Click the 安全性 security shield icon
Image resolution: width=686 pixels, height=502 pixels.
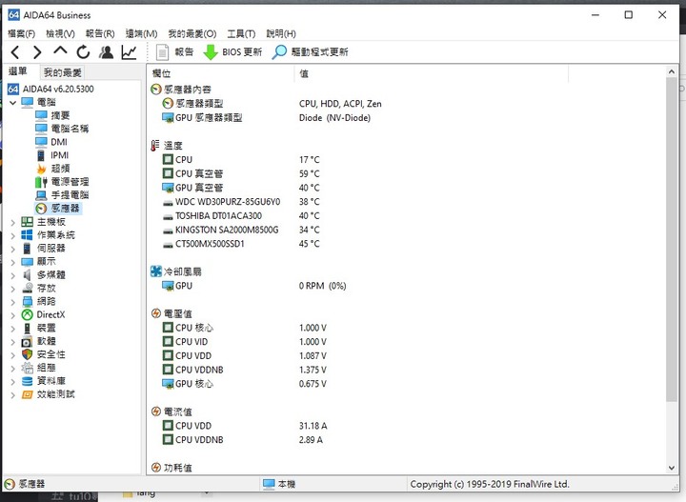[27, 354]
